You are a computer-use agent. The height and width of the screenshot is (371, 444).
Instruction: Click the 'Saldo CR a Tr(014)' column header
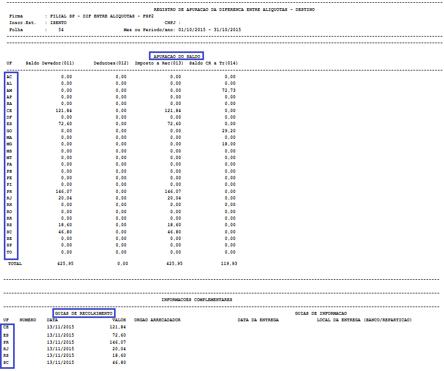click(x=213, y=63)
